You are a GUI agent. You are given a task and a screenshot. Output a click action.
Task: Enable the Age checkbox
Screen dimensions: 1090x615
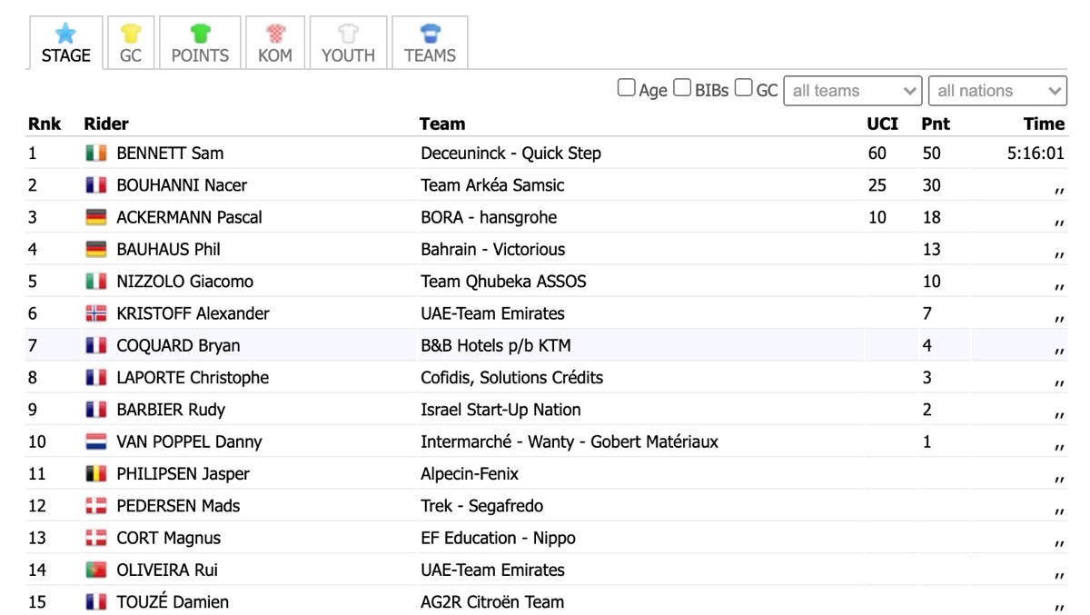pos(626,88)
